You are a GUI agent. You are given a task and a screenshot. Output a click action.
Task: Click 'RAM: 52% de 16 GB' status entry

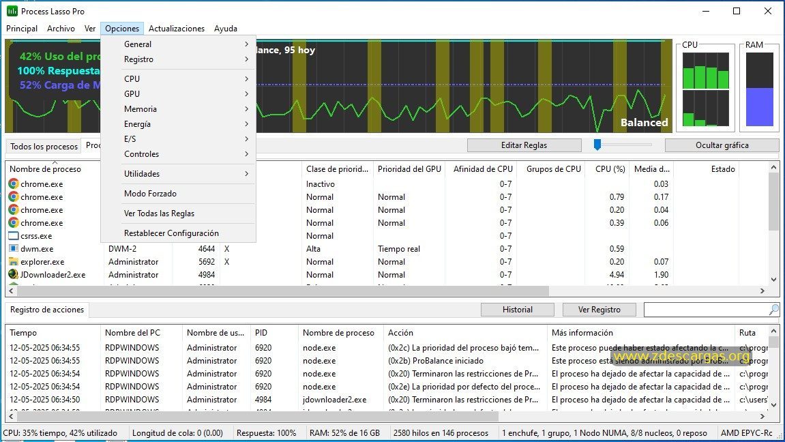tap(344, 433)
